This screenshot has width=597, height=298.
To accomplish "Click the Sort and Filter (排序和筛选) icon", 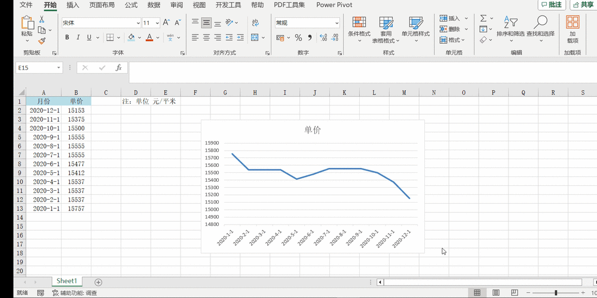I will coord(510,27).
